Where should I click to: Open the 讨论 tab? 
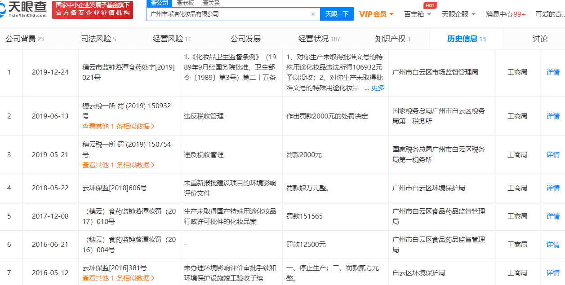pyautogui.click(x=540, y=39)
